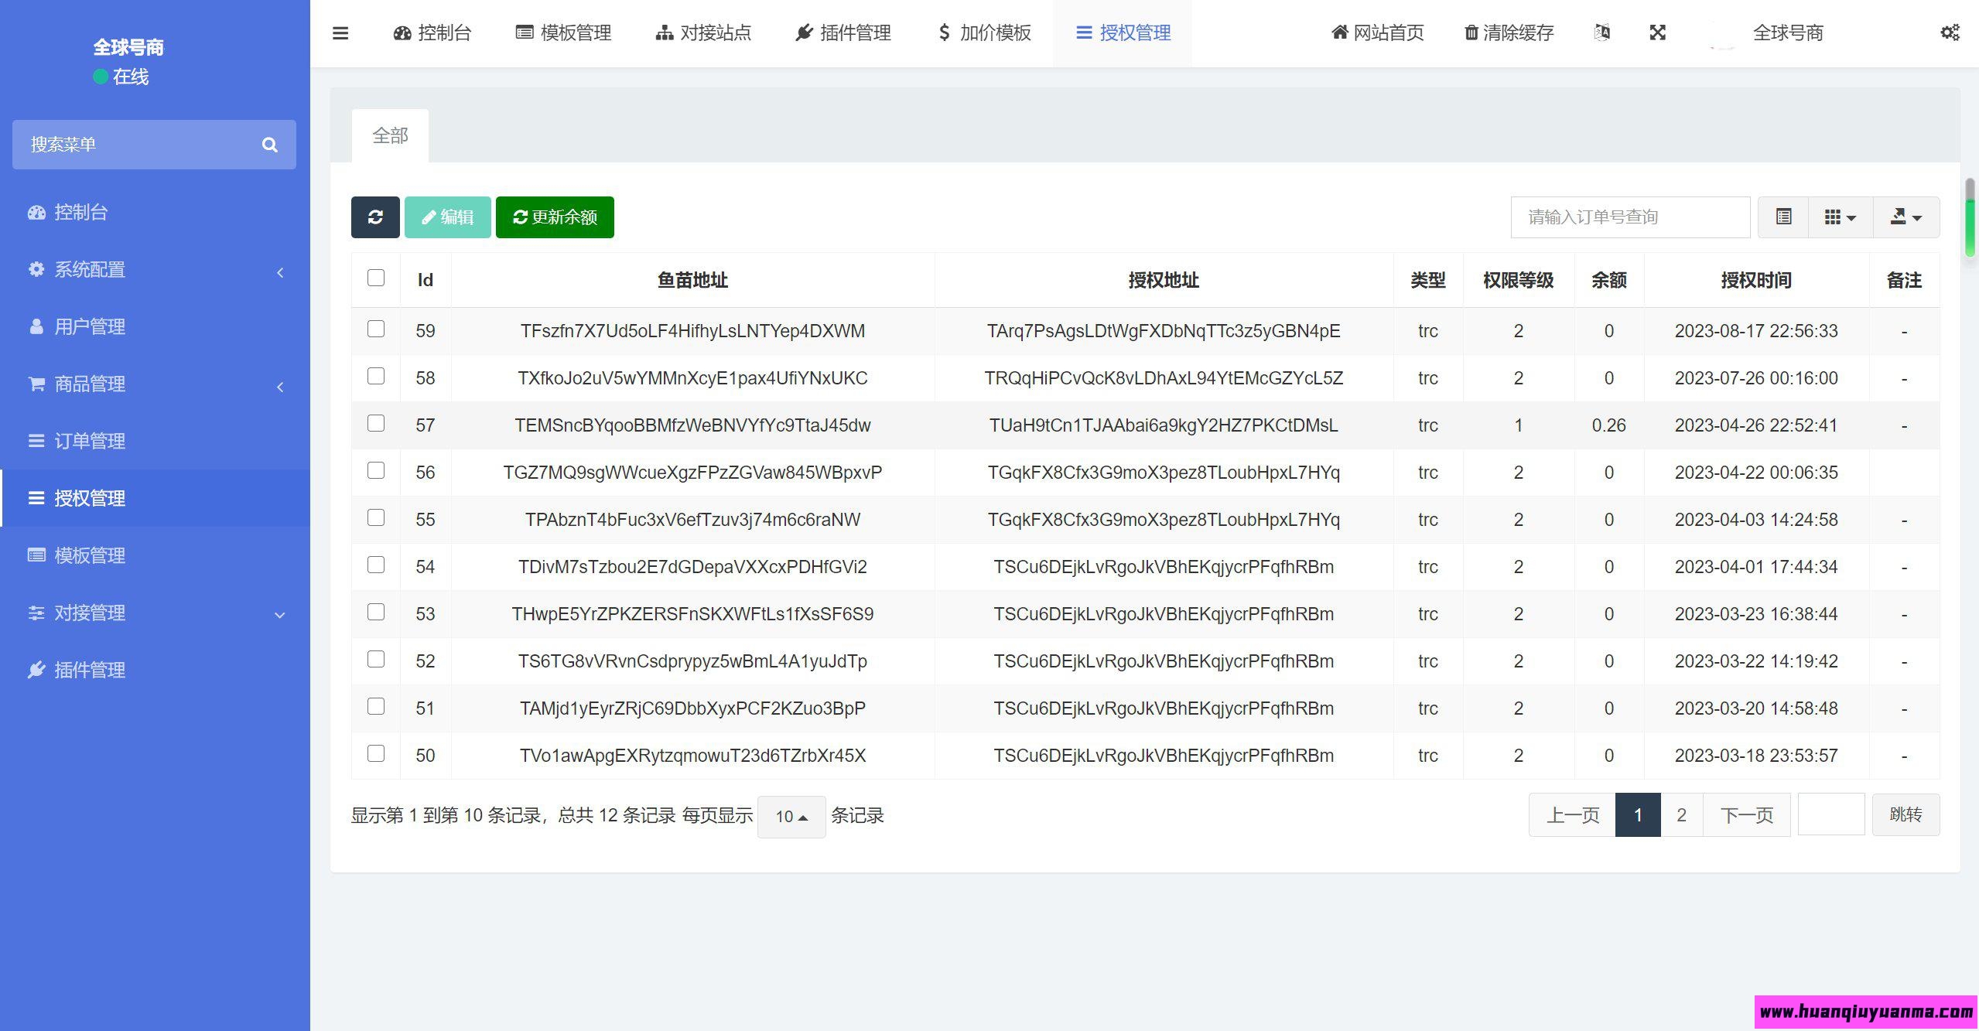Image resolution: width=1979 pixels, height=1031 pixels.
Task: Select 授权管理 in the top navigation
Action: [x=1123, y=32]
